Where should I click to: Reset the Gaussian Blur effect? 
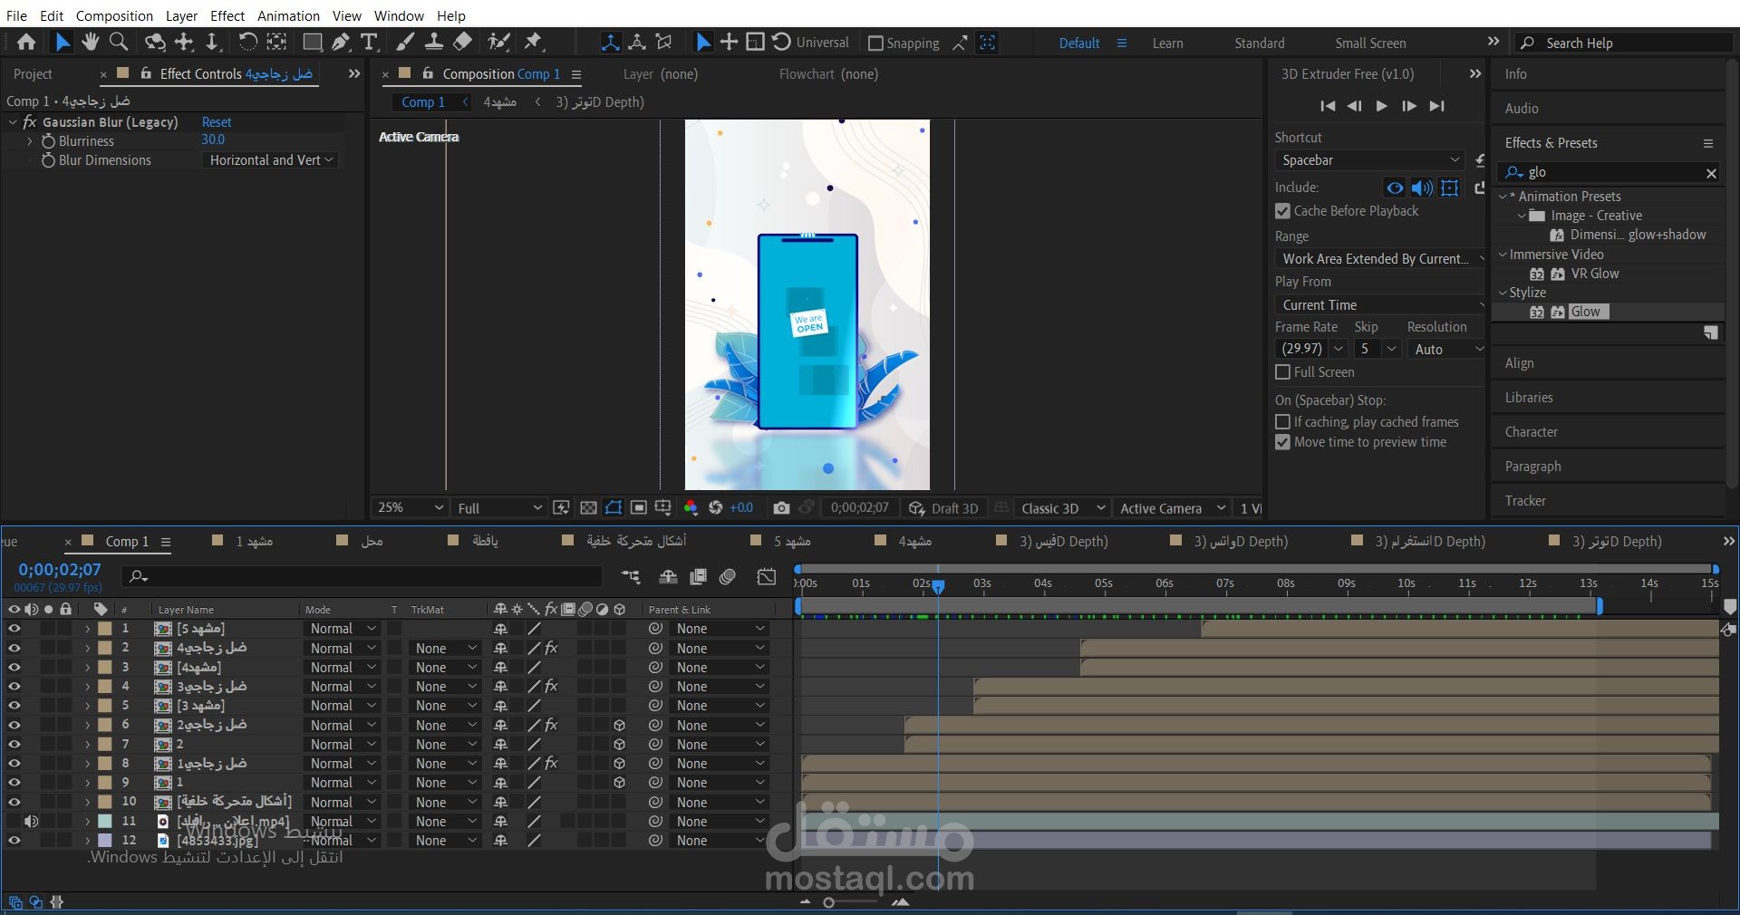(x=216, y=122)
